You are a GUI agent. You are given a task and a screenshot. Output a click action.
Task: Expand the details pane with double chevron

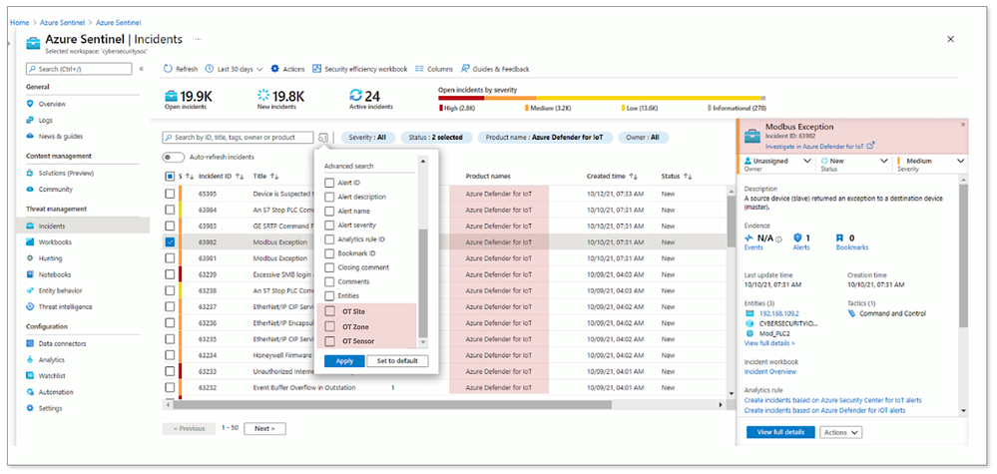963,125
